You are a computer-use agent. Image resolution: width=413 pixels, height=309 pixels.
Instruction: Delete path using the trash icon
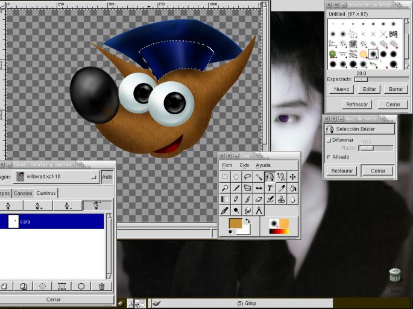click(101, 286)
